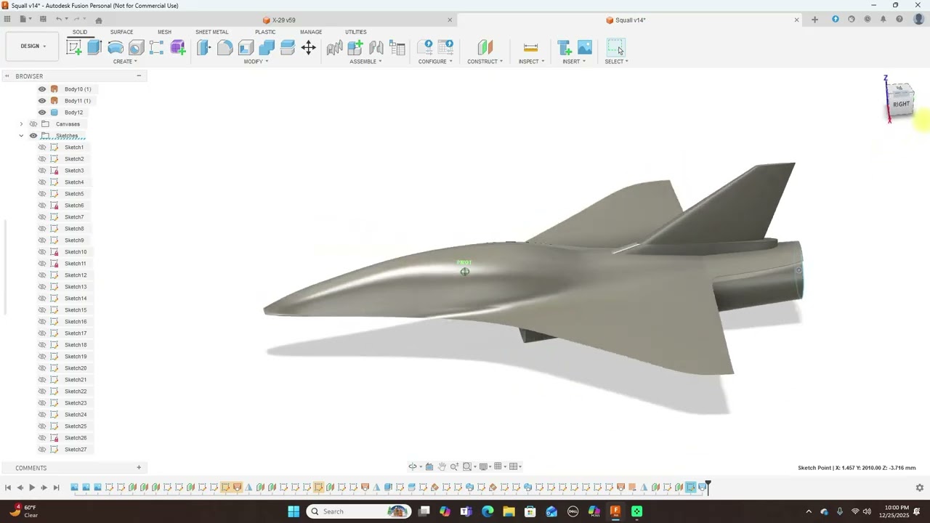
Task: Select the Pan hand tool
Action: pos(442,466)
